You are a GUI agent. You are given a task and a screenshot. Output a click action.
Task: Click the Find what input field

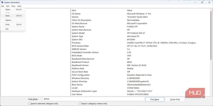pos(94,99)
